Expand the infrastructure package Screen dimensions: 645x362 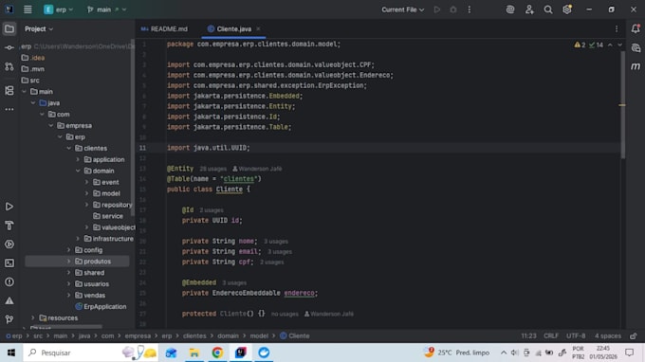[78, 239]
